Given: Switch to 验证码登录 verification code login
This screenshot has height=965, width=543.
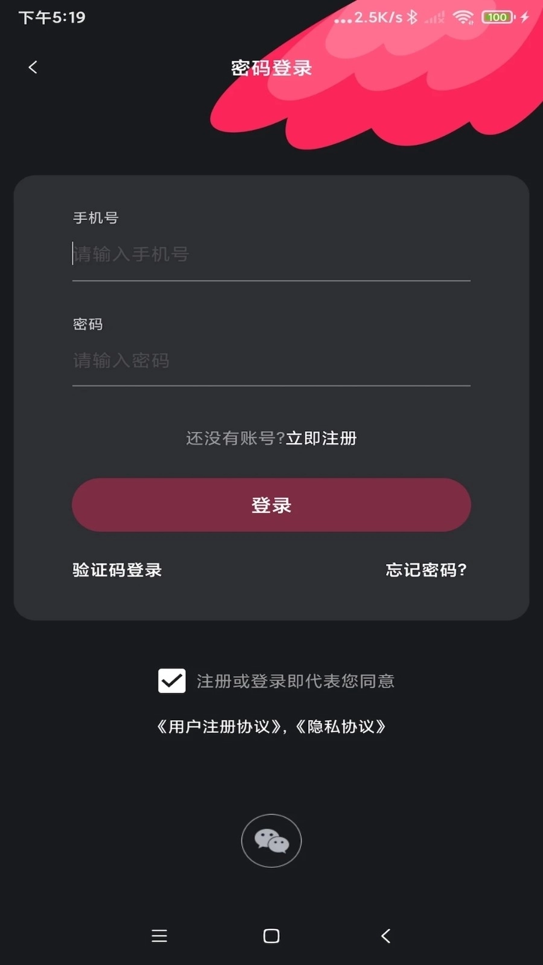Looking at the screenshot, I should (117, 570).
